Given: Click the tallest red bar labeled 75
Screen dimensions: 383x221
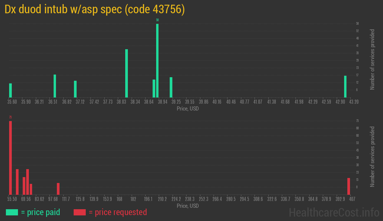Looking at the screenshot, I should (x=10, y=158).
